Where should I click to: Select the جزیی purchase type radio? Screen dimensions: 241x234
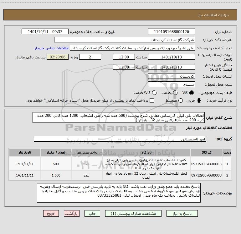(199, 101)
